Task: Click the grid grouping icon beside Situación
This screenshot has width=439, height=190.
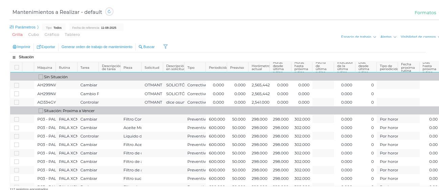Action: [x=14, y=57]
